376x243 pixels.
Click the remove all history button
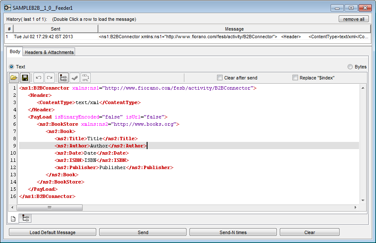354,19
